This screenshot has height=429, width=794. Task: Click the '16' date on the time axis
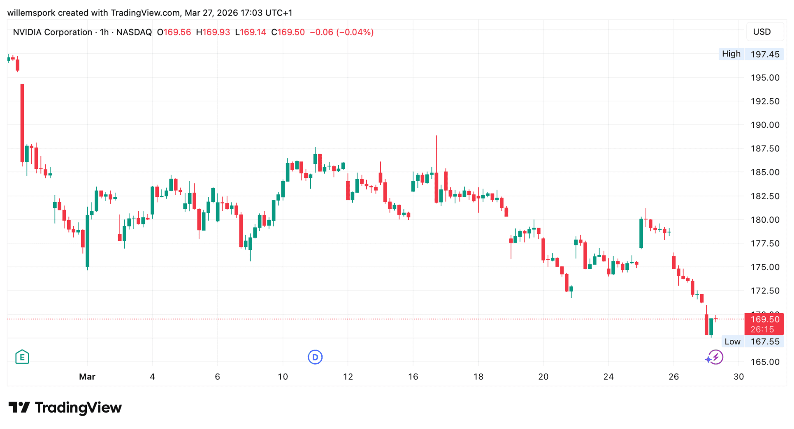(413, 376)
